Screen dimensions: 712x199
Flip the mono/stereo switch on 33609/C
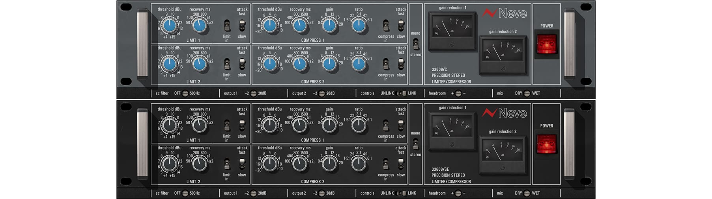416,44
